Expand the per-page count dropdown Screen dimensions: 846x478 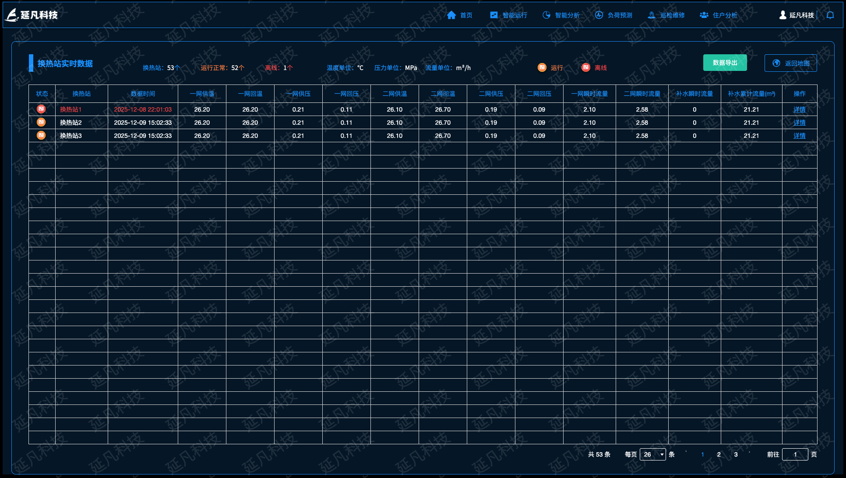[652, 454]
